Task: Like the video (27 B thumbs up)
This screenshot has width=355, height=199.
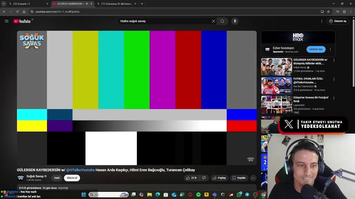Action: (x=191, y=178)
